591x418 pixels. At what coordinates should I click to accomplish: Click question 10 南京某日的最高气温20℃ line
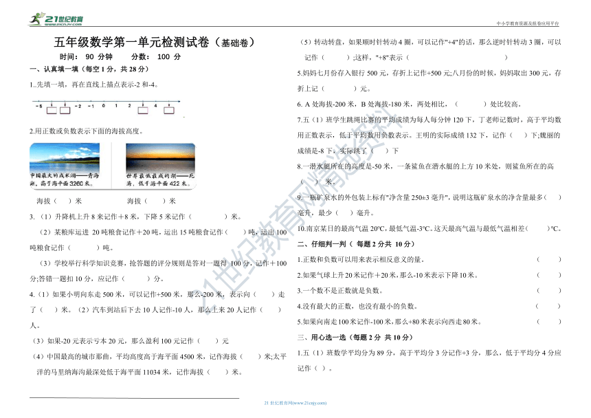point(430,228)
